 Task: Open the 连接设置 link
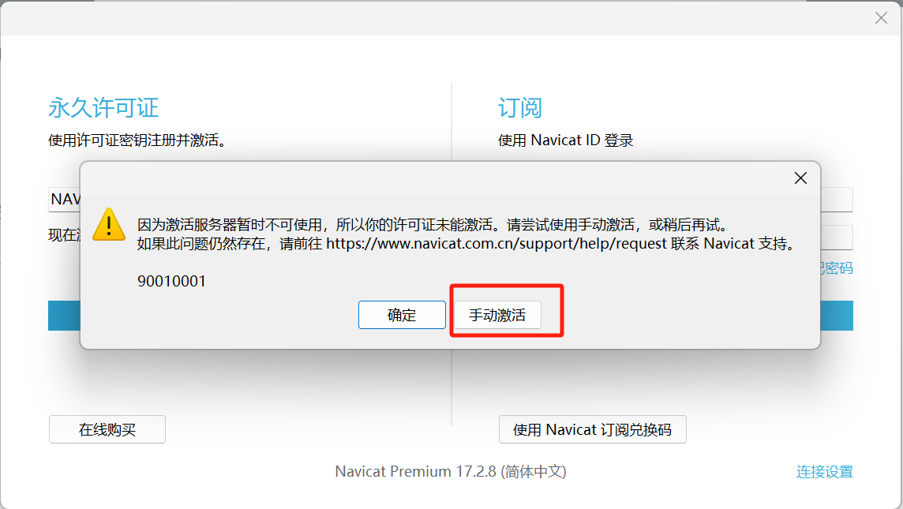coord(825,472)
